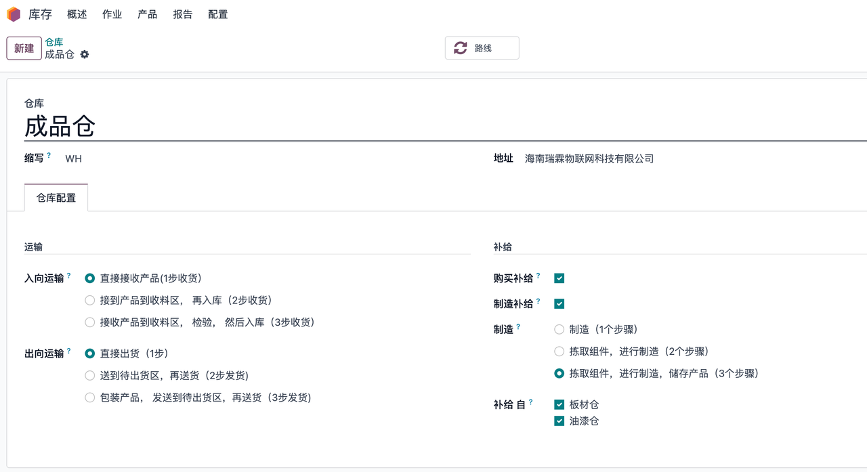Click the 出向运输 label
This screenshot has width=867, height=472.
tap(44, 353)
